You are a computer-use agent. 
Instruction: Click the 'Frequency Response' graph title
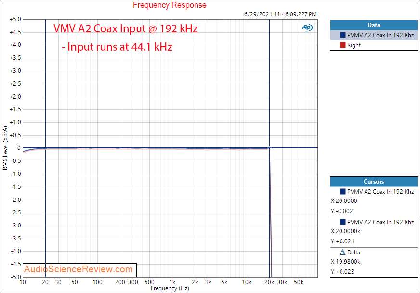point(170,5)
